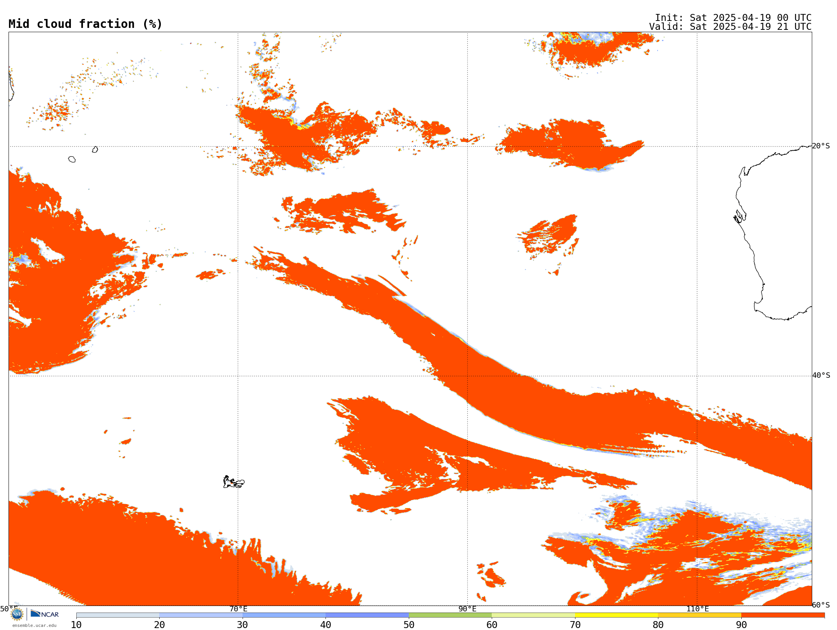This screenshot has width=837, height=630.
Task: Click the Kerguelen Islands outline near 70°E
Action: 234,482
